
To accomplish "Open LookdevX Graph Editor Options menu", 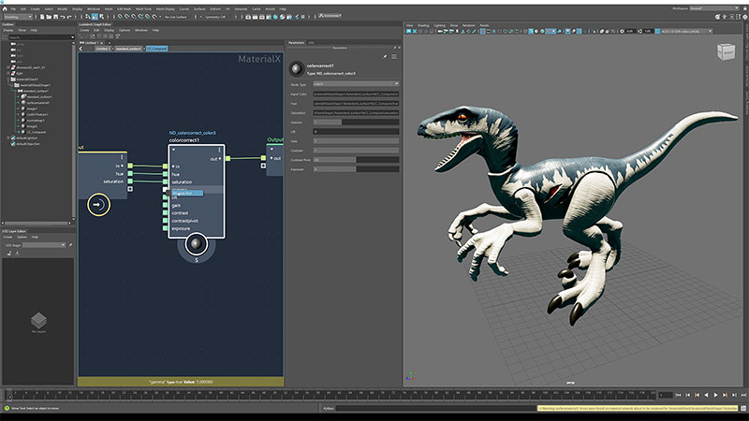I will 125,30.
